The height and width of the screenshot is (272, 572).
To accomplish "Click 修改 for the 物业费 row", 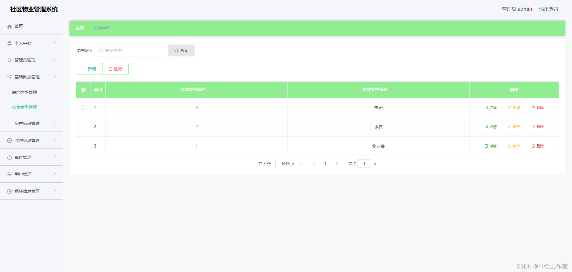I will pos(514,146).
